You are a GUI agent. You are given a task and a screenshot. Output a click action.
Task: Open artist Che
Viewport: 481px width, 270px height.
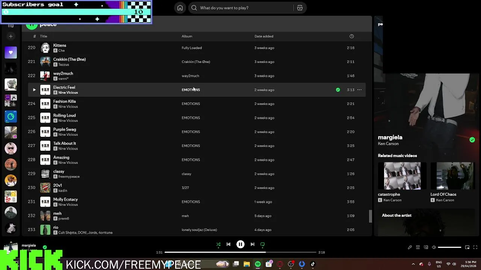(x=61, y=51)
